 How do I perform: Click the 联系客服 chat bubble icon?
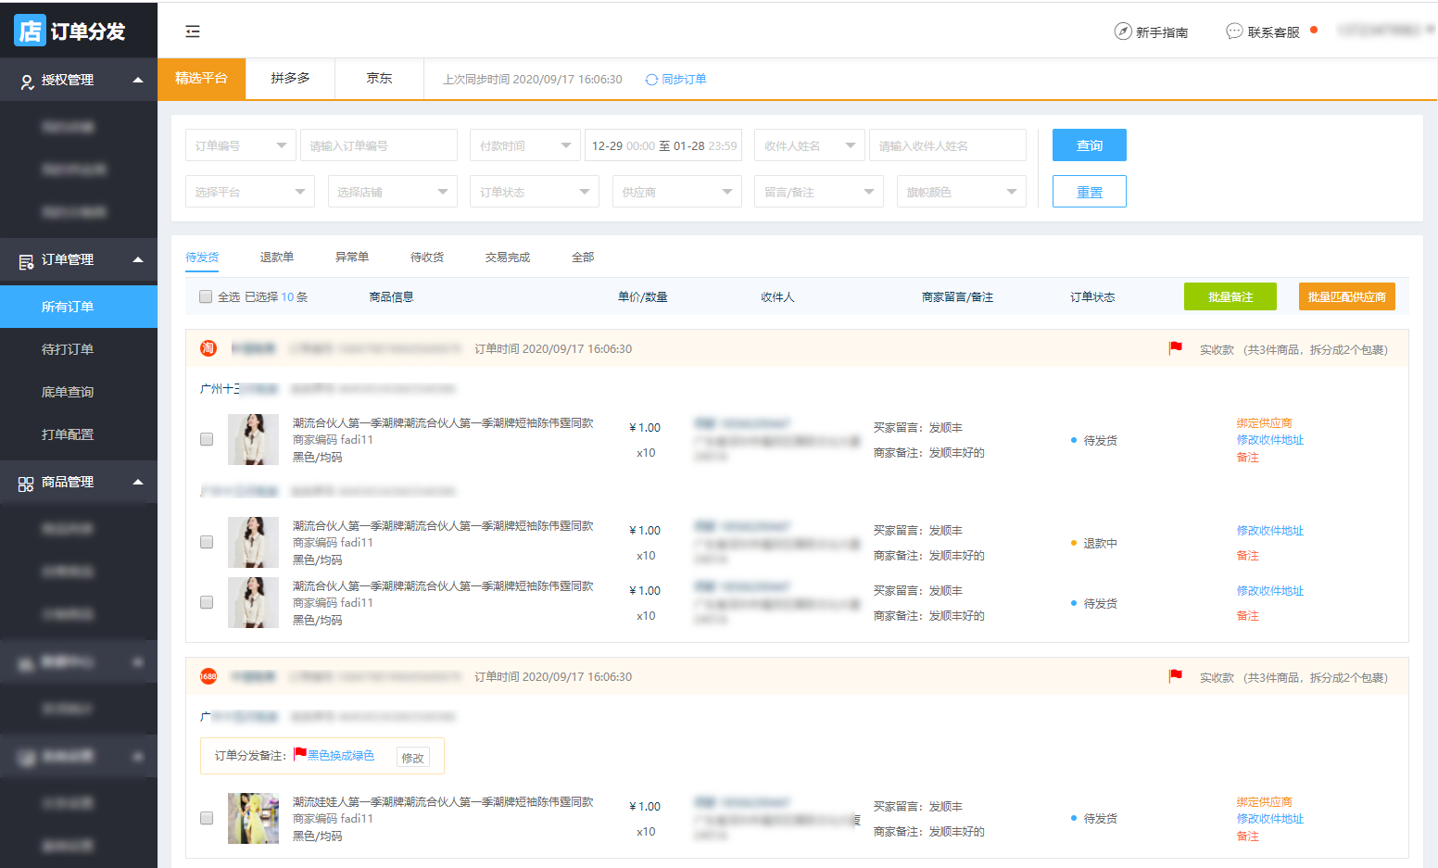pyautogui.click(x=1233, y=31)
